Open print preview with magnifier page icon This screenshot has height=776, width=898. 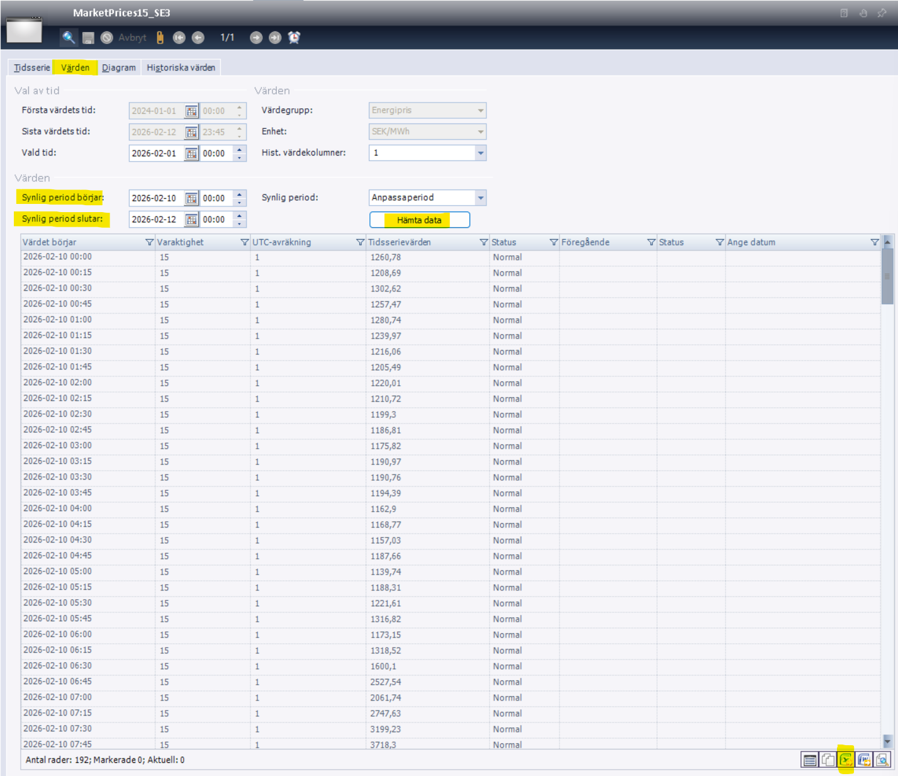[882, 760]
